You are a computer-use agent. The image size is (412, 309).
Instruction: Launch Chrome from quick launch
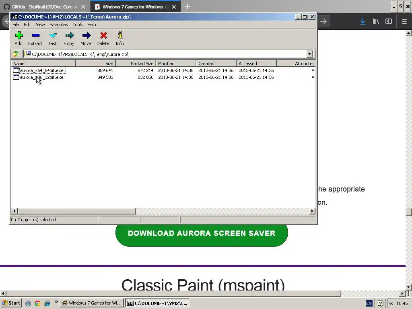pyautogui.click(x=37, y=303)
